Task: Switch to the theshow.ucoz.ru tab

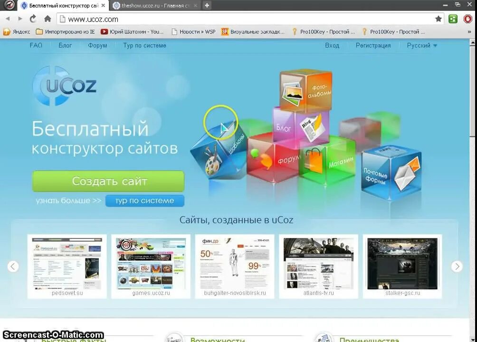Action: (x=155, y=6)
